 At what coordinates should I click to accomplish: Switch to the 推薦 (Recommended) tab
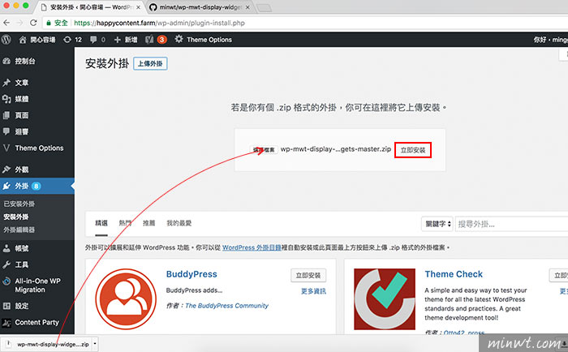pos(148,223)
